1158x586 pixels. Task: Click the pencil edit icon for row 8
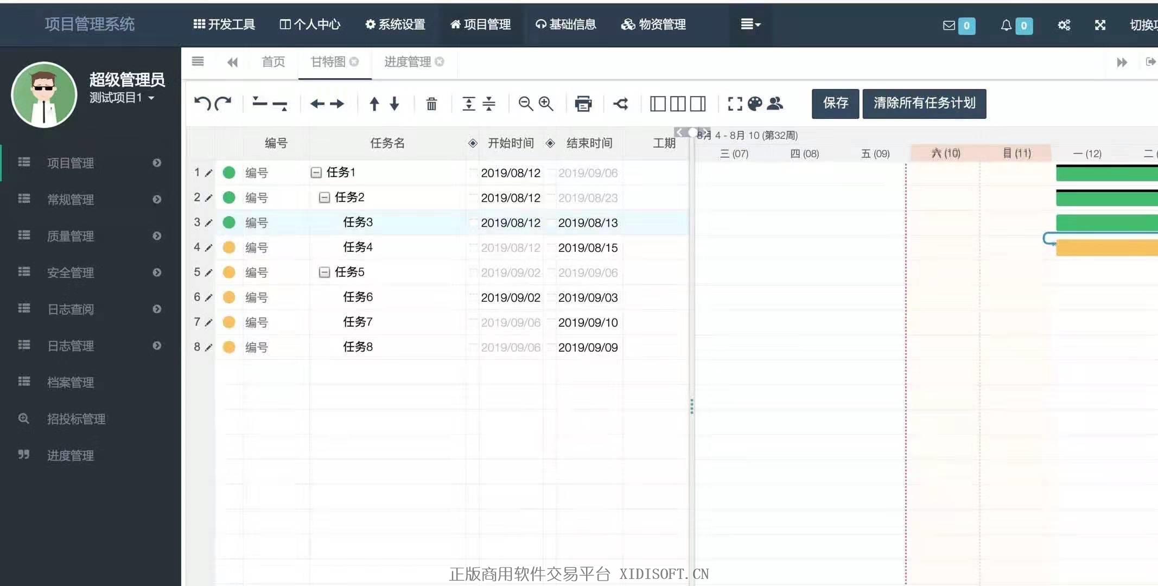coord(208,348)
